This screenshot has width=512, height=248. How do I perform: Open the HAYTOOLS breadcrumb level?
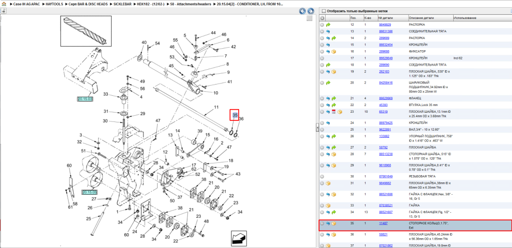coord(55,5)
